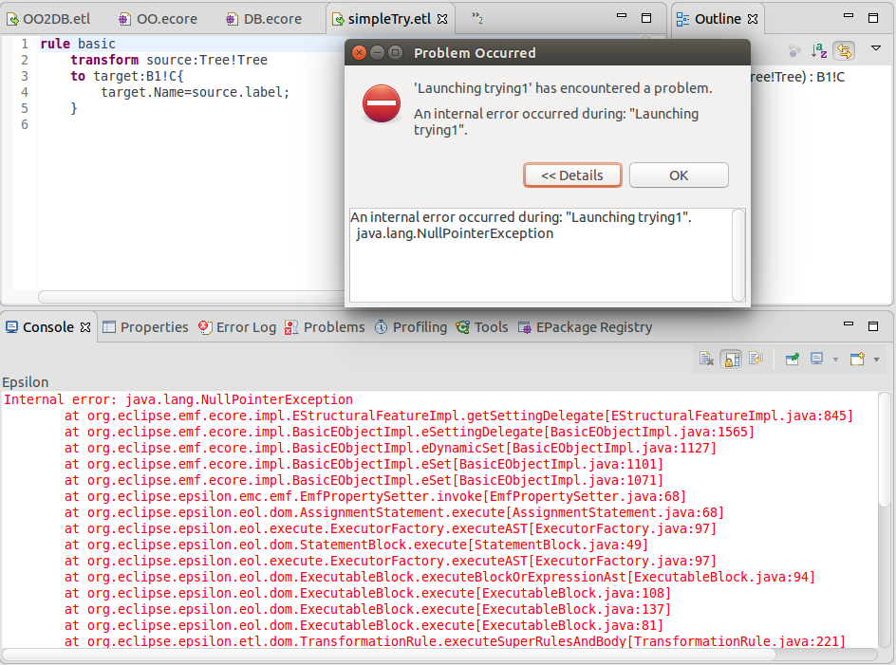Close the simpleTry.etl tab

click(x=442, y=19)
